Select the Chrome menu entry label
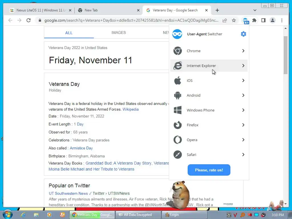This screenshot has height=219, width=292. click(194, 51)
